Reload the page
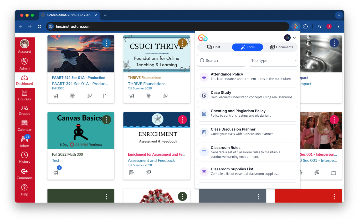The width and height of the screenshot is (359, 222). [x=39, y=26]
